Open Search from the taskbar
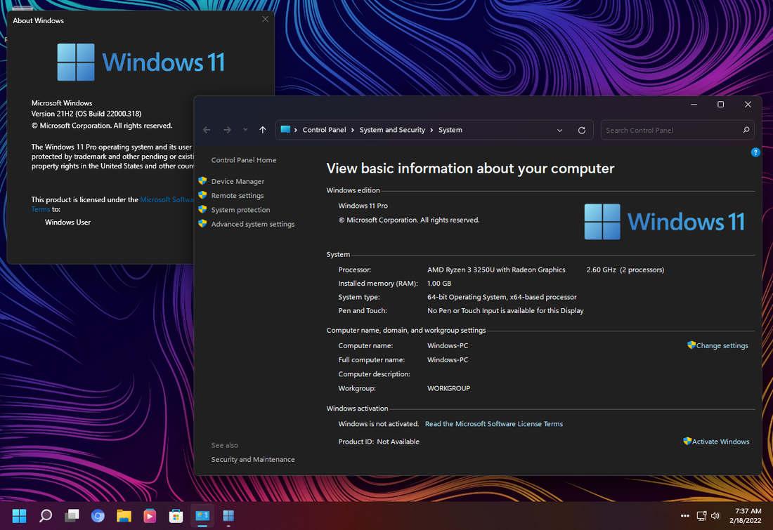 click(x=46, y=516)
